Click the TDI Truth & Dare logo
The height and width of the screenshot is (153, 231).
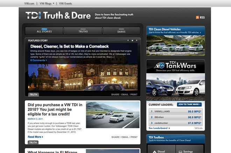pos(58,15)
